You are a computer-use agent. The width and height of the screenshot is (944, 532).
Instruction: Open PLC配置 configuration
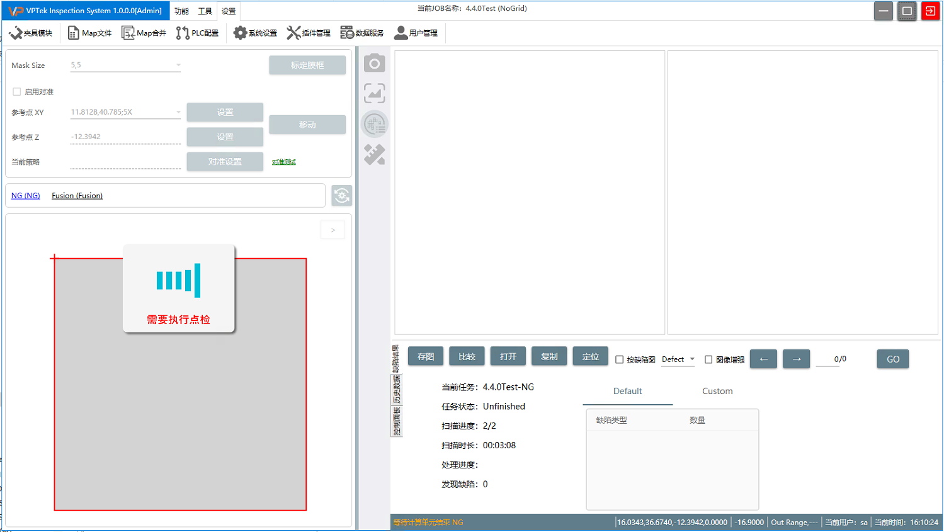(198, 33)
